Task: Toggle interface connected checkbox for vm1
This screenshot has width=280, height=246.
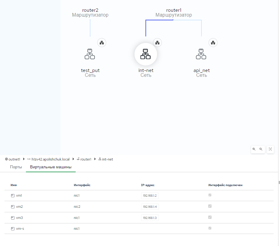Action: click(210, 195)
